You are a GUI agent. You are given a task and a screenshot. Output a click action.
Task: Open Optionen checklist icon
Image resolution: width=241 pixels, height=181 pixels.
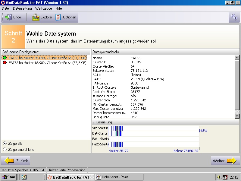(58, 17)
